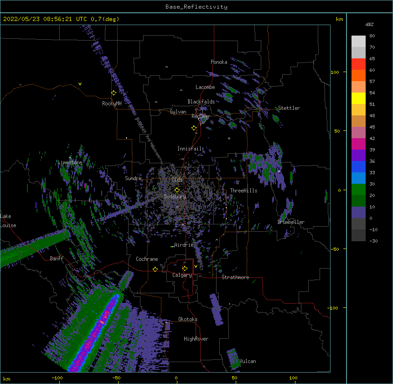Click the Sundre label
This screenshot has width=393, height=384.
pos(133,178)
